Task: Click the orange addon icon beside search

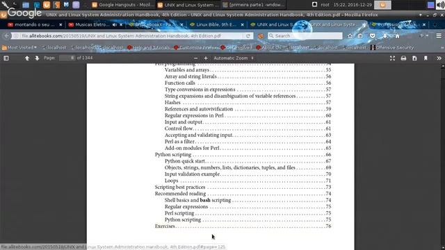Action: click(x=260, y=36)
